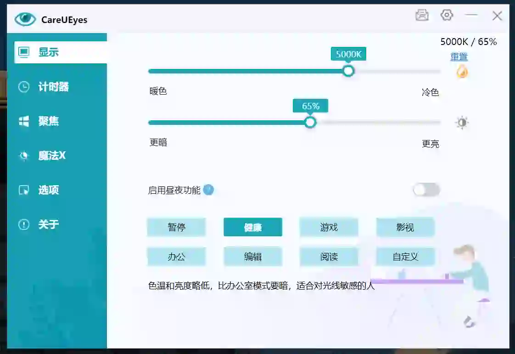
Task: Select the 魔法X sidebar icon
Action: point(24,156)
